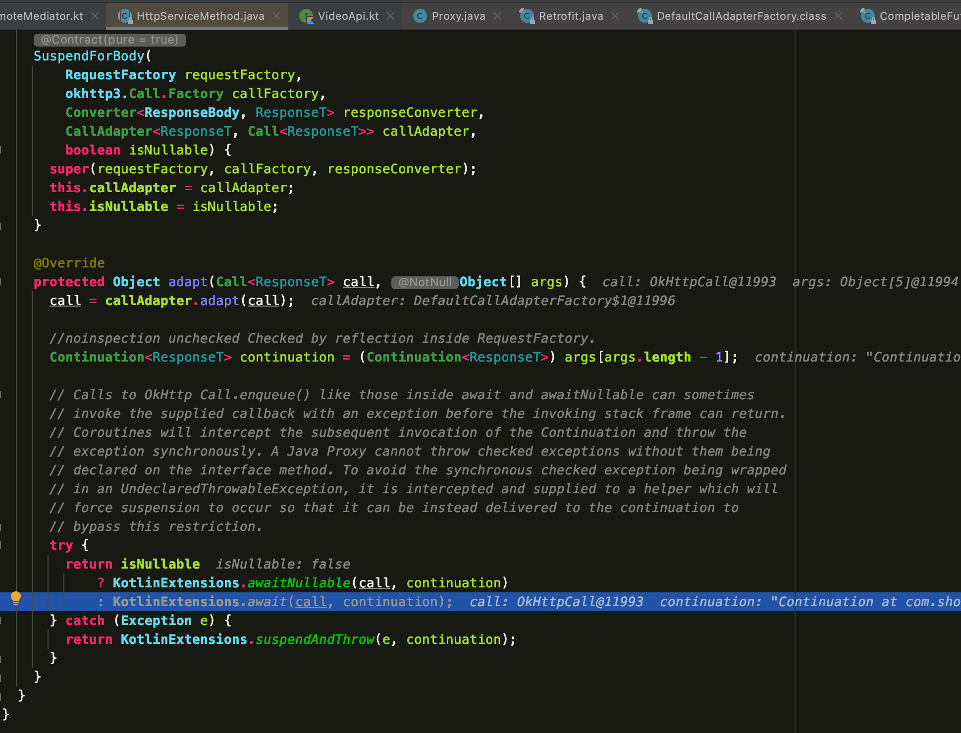
Task: Click the await method on highlighted line
Action: coord(267,602)
